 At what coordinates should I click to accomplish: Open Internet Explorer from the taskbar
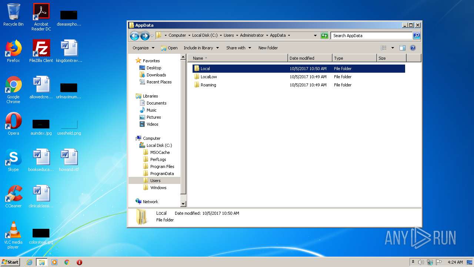(x=30, y=262)
